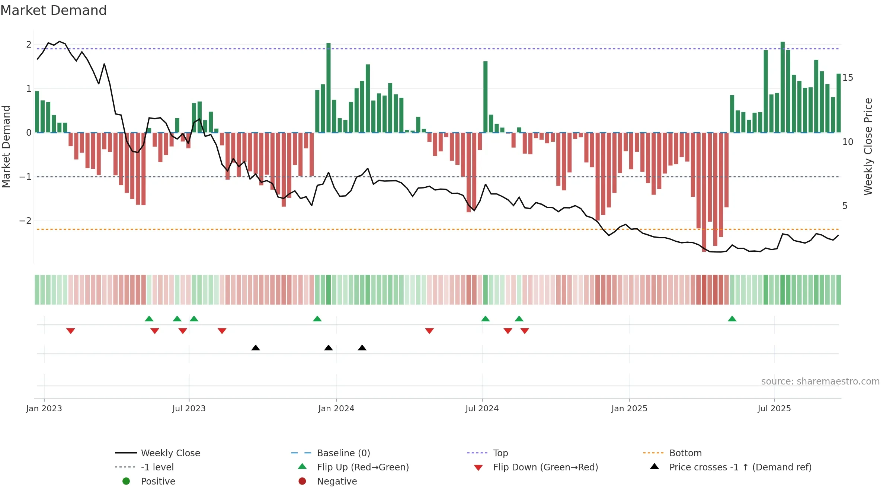The width and height of the screenshot is (893, 502).
Task: Click the Positive legend label
Action: (x=158, y=481)
